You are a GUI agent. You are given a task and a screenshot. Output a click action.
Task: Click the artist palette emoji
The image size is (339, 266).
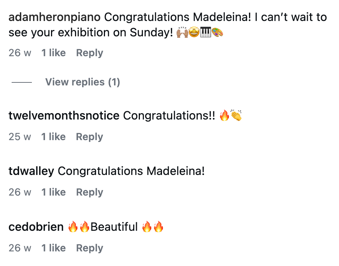tap(217, 33)
